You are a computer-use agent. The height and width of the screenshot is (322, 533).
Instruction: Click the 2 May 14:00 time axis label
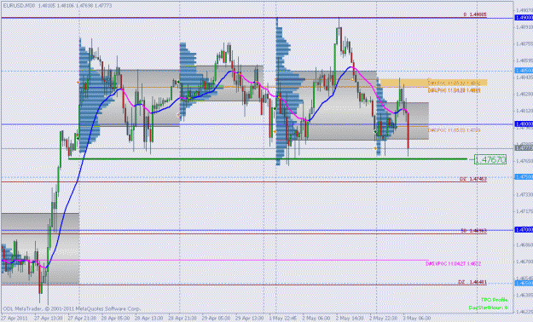(x=350, y=319)
